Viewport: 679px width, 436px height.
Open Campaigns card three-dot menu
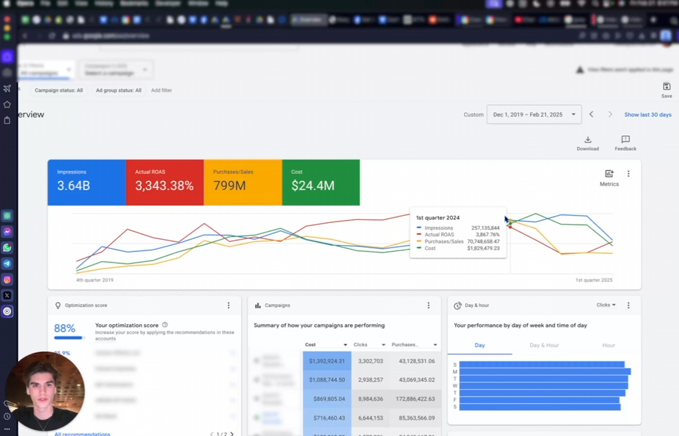428,306
